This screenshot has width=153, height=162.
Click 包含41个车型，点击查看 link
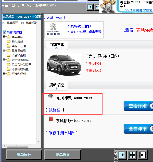[84, 32]
